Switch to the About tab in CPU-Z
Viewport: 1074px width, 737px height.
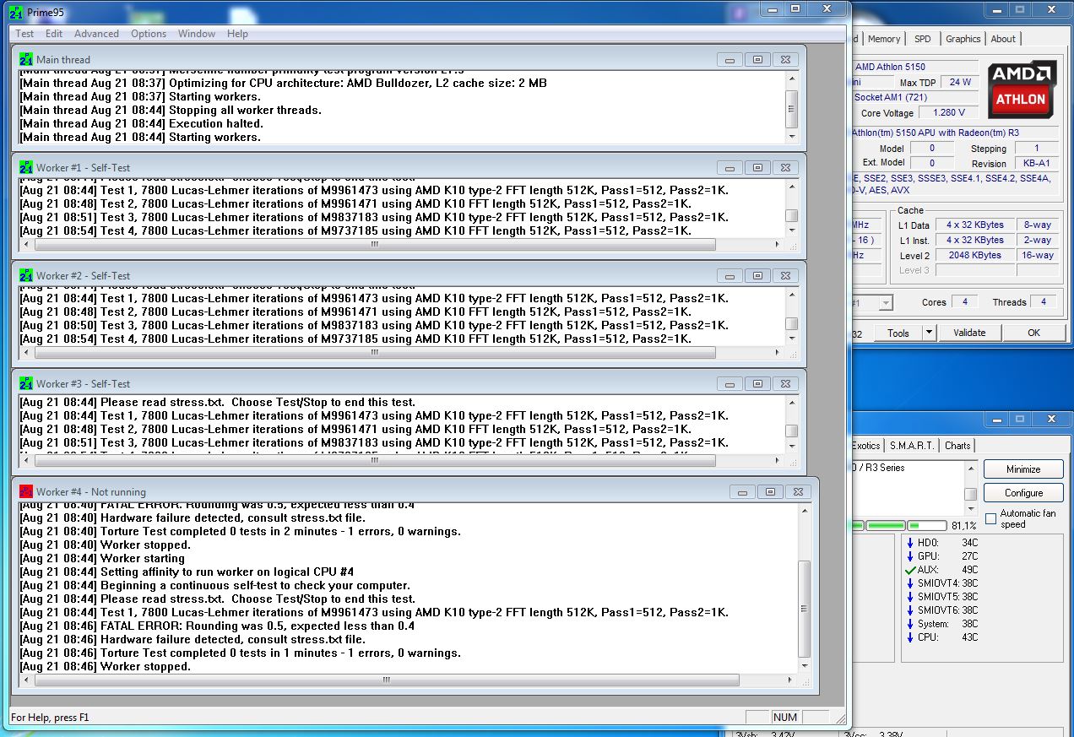[x=1003, y=39]
